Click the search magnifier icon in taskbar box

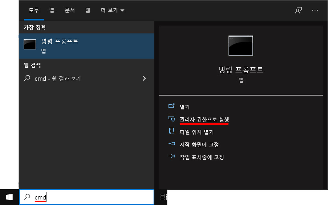(x=27, y=197)
